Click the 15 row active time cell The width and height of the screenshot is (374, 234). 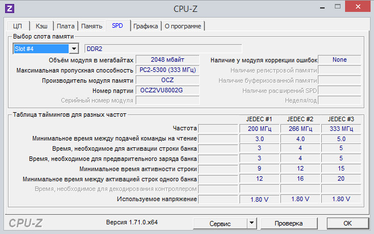tap(341, 168)
